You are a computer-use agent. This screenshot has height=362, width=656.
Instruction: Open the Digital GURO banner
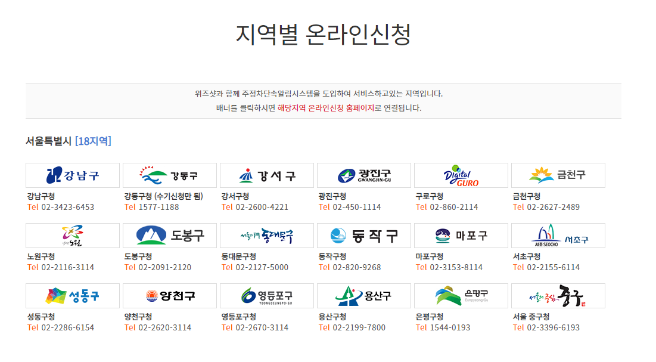[461, 175]
